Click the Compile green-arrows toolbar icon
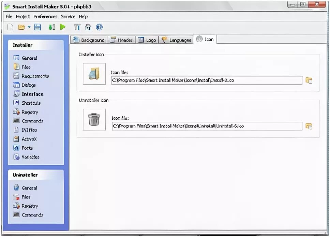Viewport: 330px width, 238px height. [x=52, y=27]
